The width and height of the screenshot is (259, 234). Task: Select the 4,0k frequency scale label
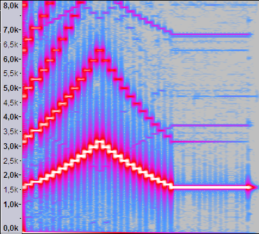click(11, 117)
